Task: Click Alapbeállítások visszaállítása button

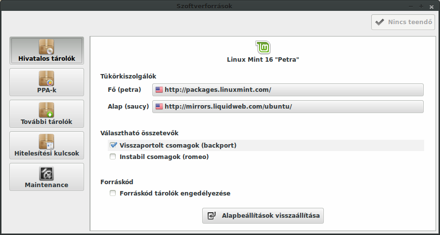Action: [263, 216]
